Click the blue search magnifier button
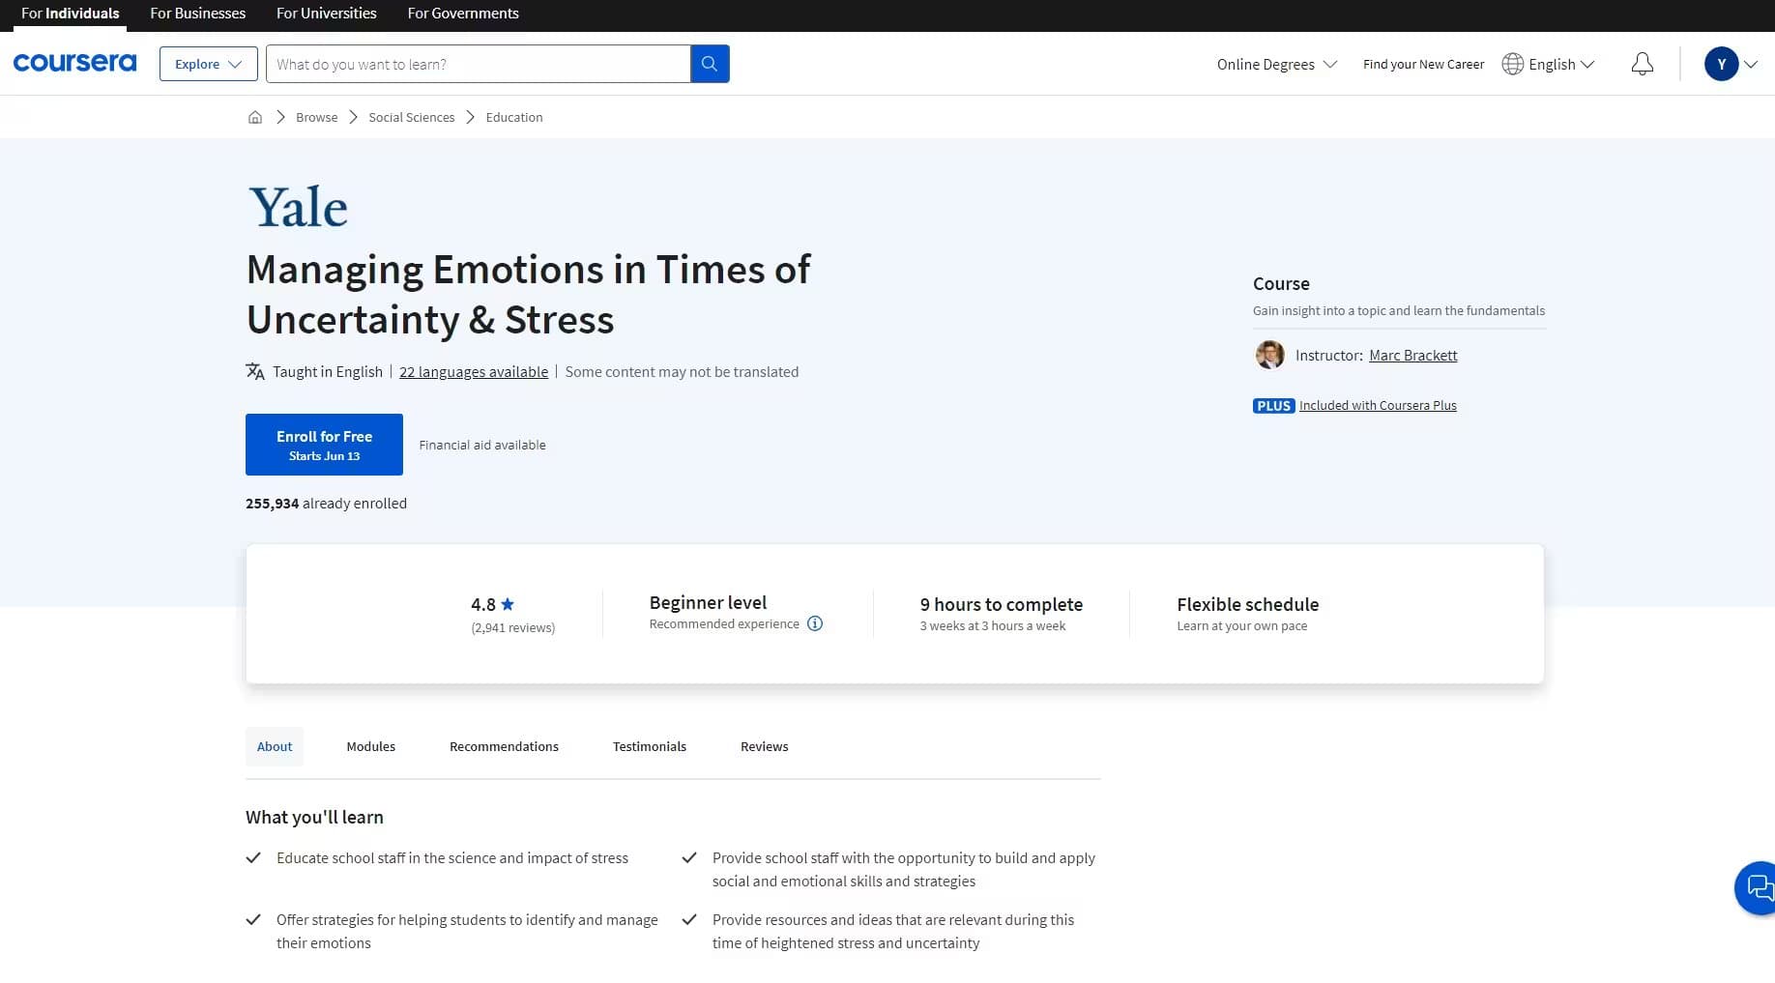Viewport: 1775px width, 983px height. [x=710, y=64]
